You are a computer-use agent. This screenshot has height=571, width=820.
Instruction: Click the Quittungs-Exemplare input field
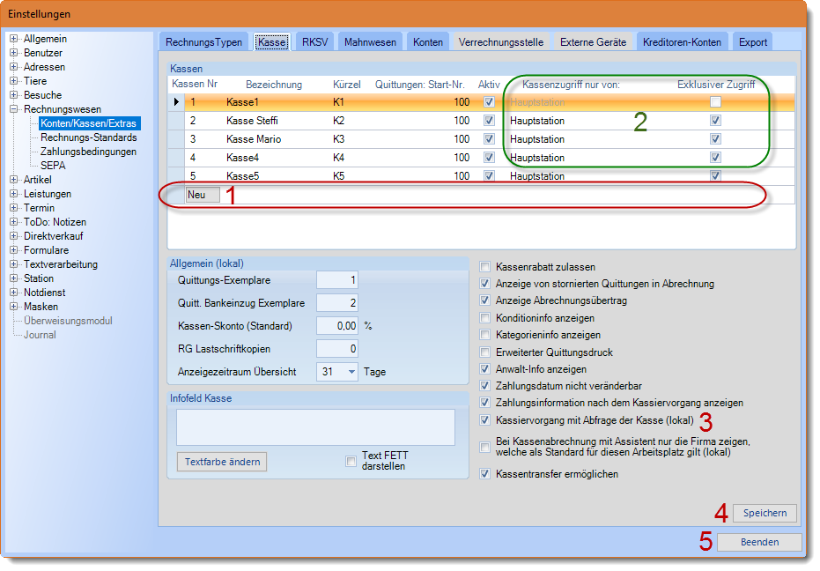(x=337, y=280)
